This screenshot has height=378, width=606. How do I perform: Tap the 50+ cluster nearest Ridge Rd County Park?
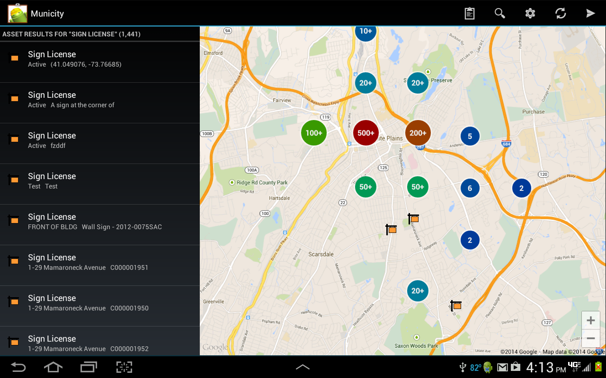click(365, 187)
